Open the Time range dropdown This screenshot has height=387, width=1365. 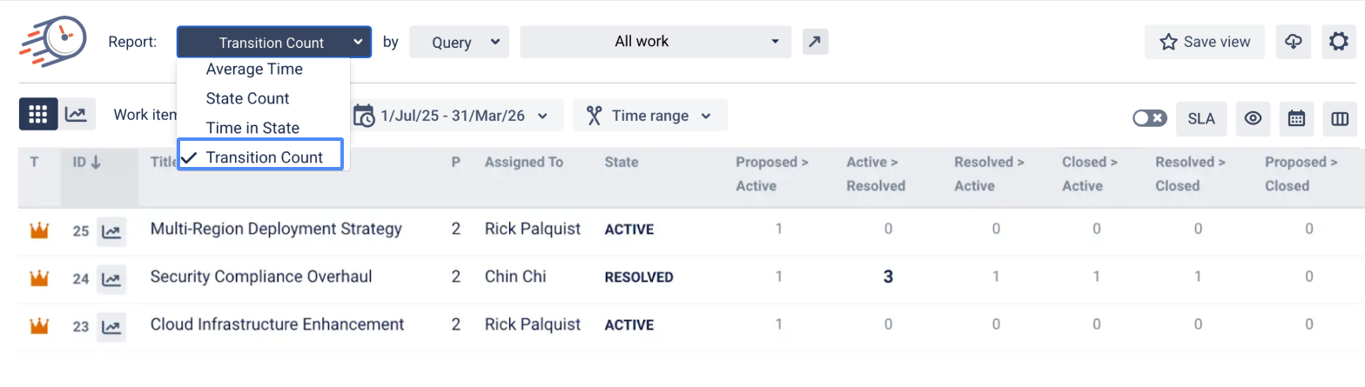coord(650,116)
